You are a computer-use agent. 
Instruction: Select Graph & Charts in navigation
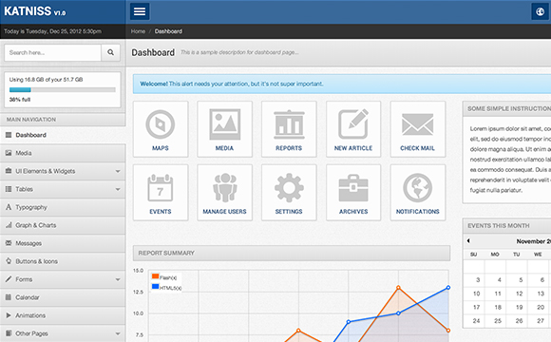[63, 225]
